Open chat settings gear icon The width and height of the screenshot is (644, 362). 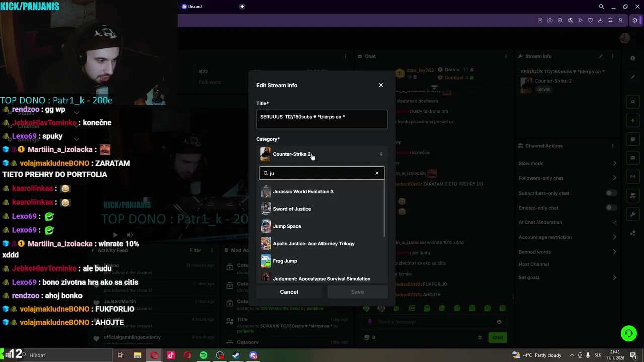(x=480, y=337)
